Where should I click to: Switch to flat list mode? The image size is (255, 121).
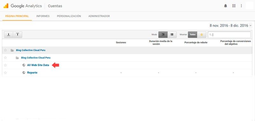click(172, 35)
